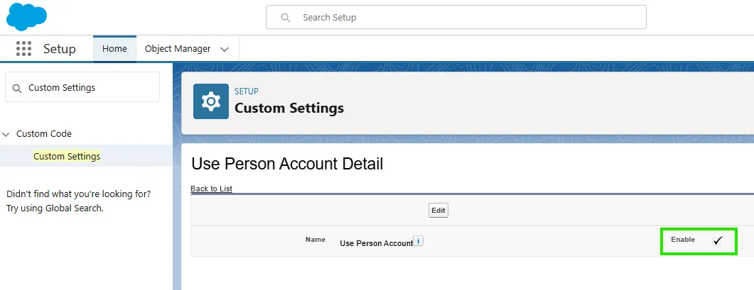Viewport: 754px width, 290px height.
Task: Click the Enable checkmark box
Action: (x=718, y=241)
